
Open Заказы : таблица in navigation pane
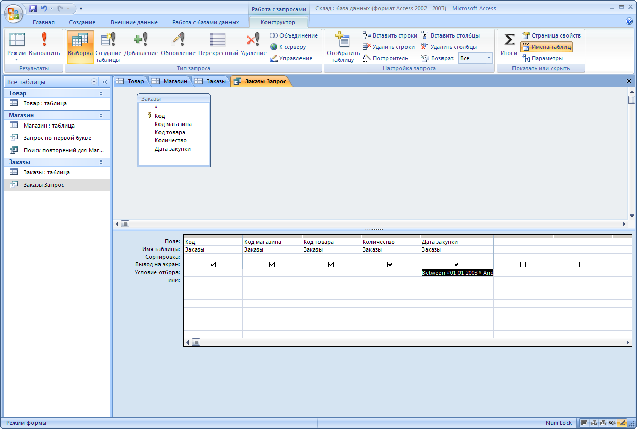(x=57, y=172)
